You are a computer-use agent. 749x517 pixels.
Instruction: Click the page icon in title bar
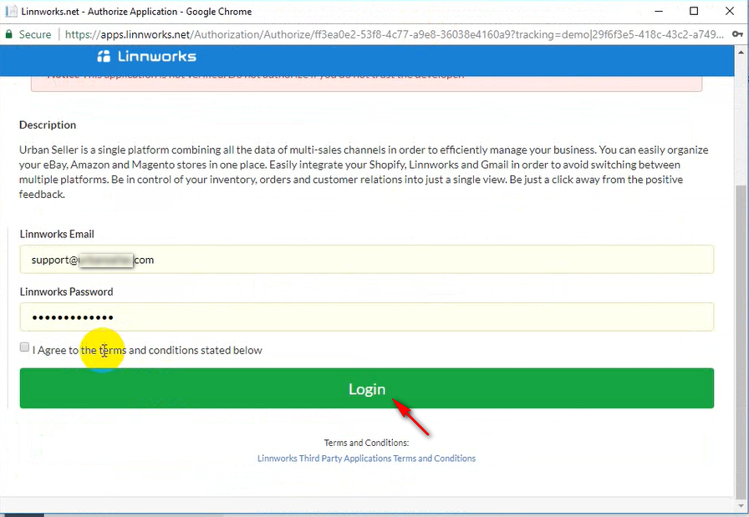12,12
